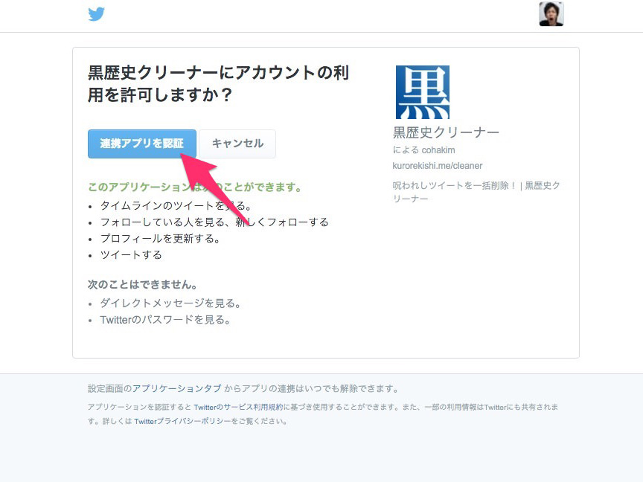Screen dimensions: 643x482
Task: Select the 'ツイートする' permission line
Action: (x=131, y=255)
